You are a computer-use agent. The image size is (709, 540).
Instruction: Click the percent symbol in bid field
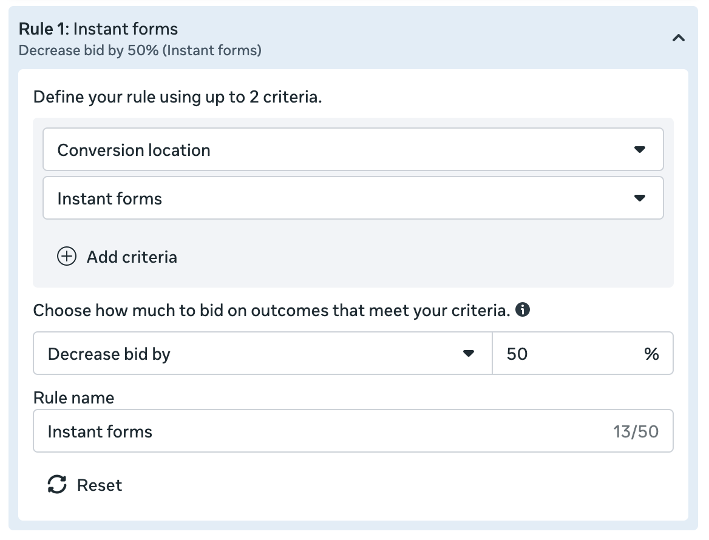[652, 354]
